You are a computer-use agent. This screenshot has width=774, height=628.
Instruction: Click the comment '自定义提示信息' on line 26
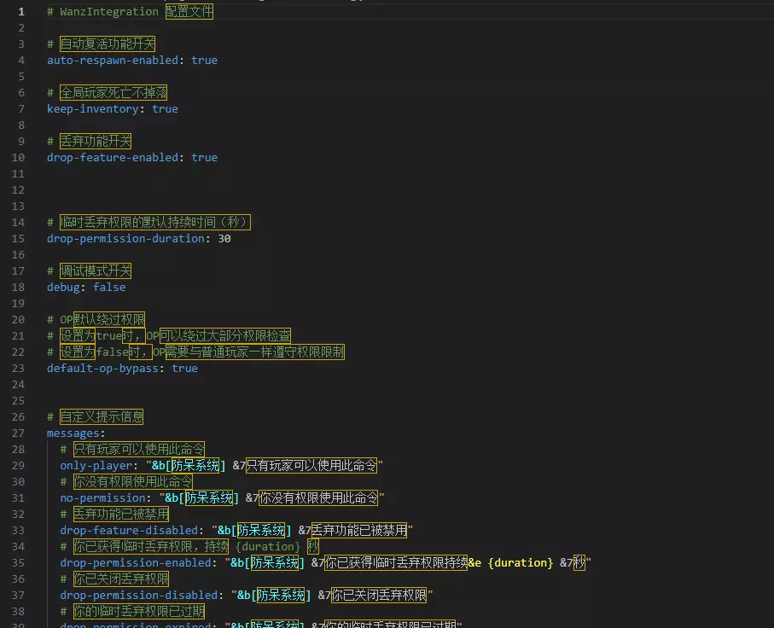[x=102, y=416]
